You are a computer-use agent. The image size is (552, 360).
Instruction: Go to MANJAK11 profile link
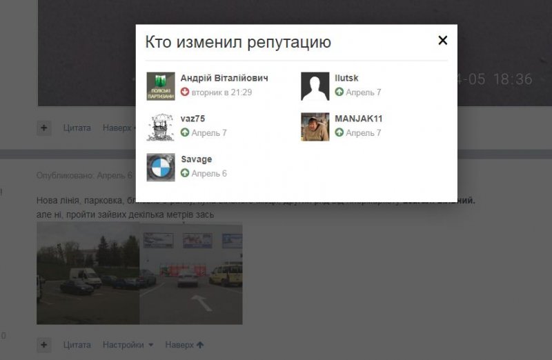(359, 119)
